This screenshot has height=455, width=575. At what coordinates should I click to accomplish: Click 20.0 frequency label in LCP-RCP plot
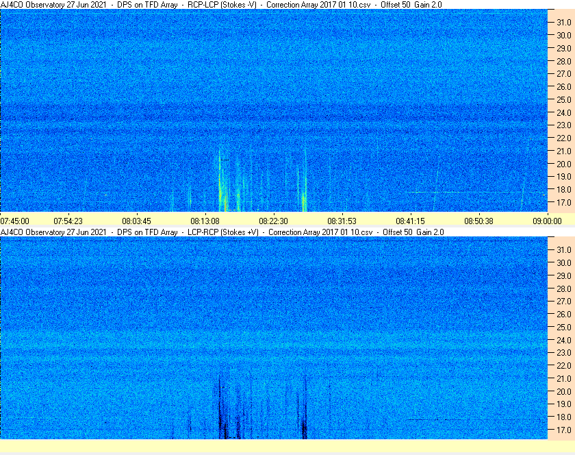tap(564, 391)
